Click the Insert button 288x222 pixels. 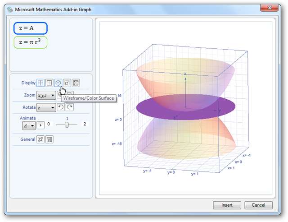pos(227,205)
